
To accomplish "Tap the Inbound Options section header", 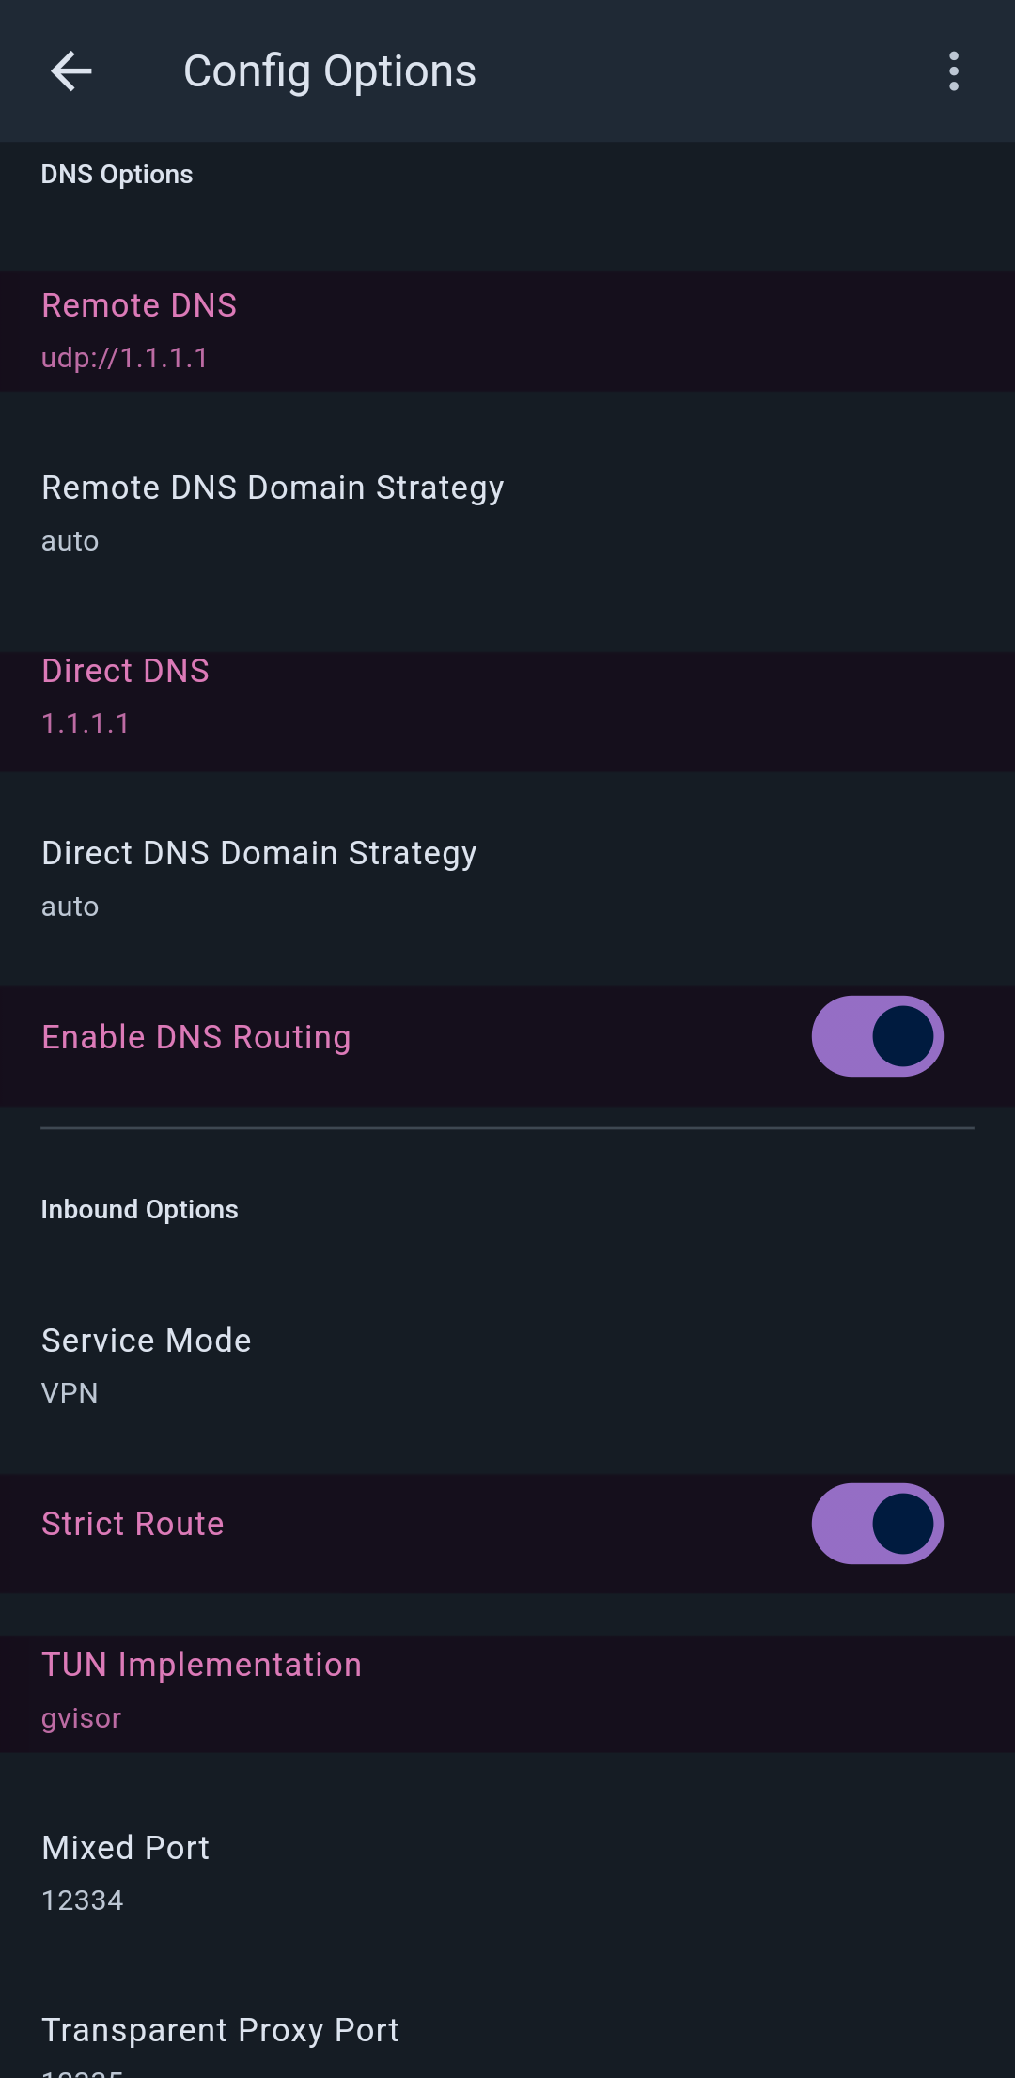I will point(139,1210).
